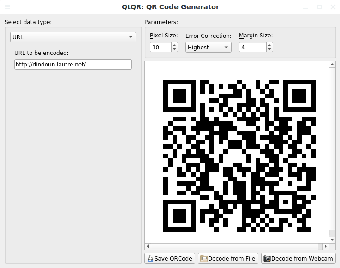
Task: Click vertical scrollbar up arrow
Action: point(332,65)
